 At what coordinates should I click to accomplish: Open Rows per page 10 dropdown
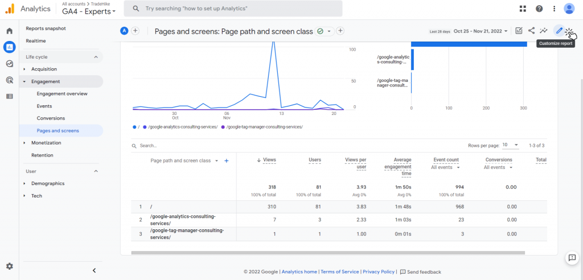[510, 145]
